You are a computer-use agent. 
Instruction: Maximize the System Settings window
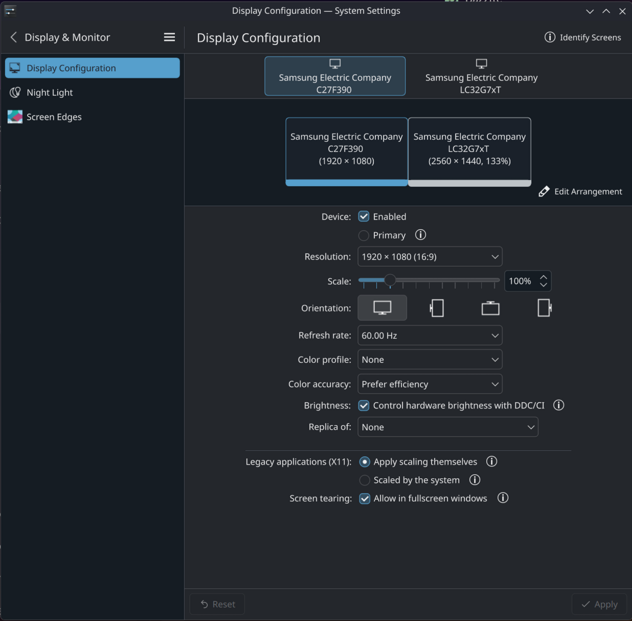point(606,11)
